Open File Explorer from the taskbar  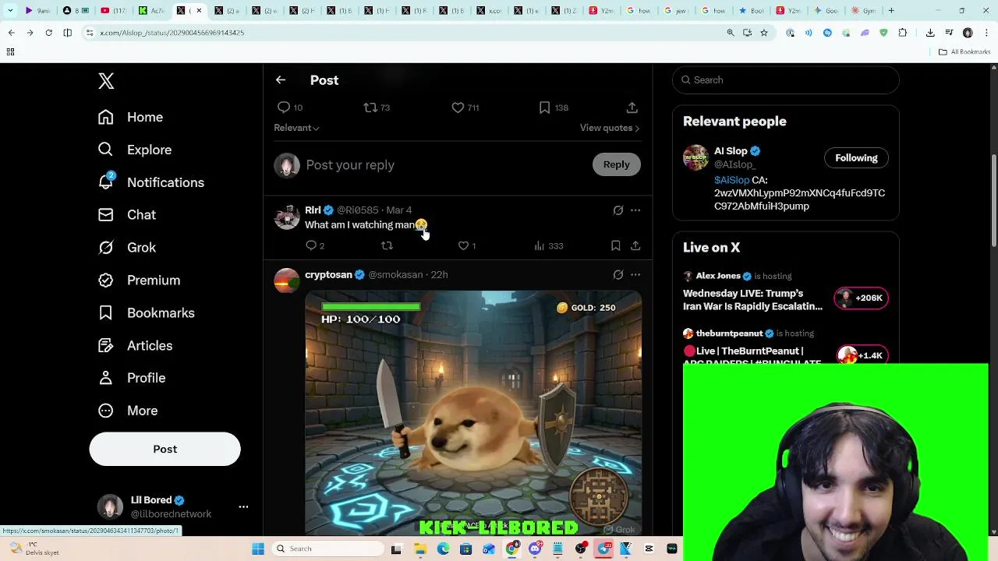point(420,549)
